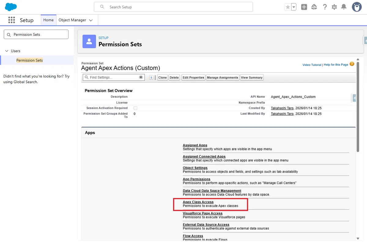Open the Video Tutorial link

coord(312,65)
